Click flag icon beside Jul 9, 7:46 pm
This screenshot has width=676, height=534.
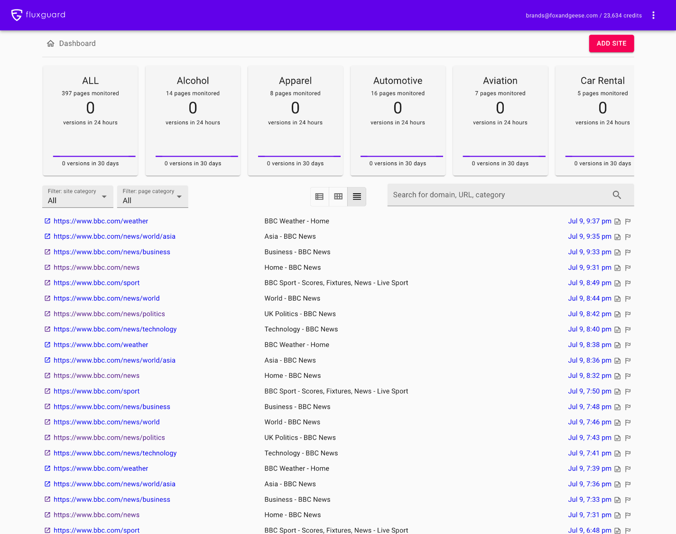tap(628, 422)
